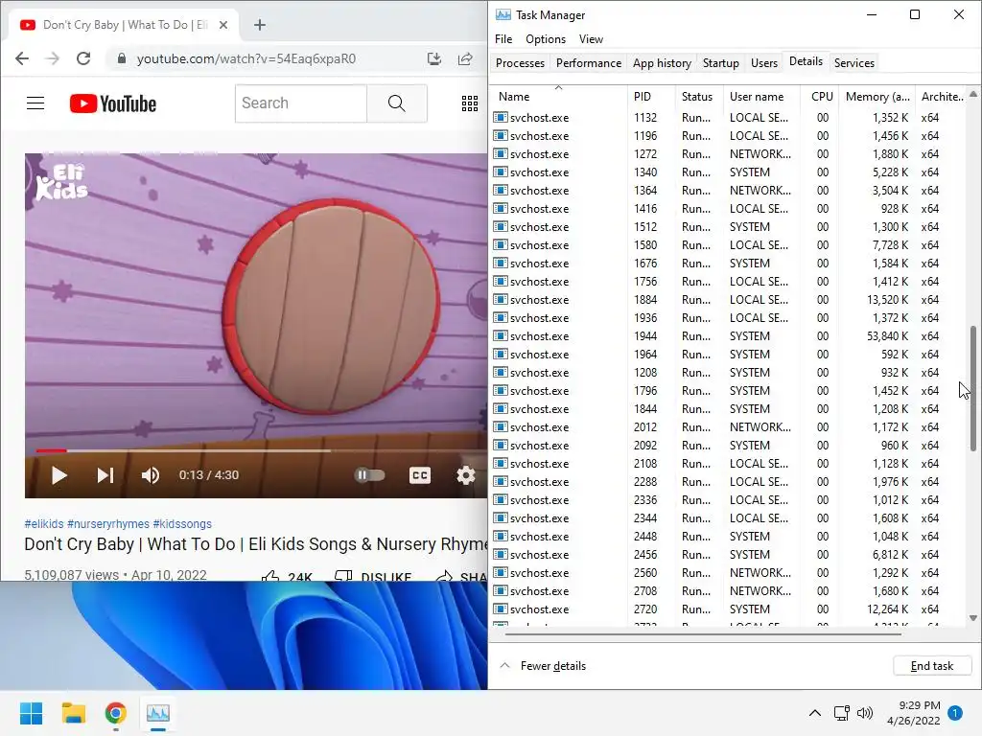This screenshot has width=982, height=736.
Task: Close the Don't Cry Baby tab
Action: click(x=223, y=25)
